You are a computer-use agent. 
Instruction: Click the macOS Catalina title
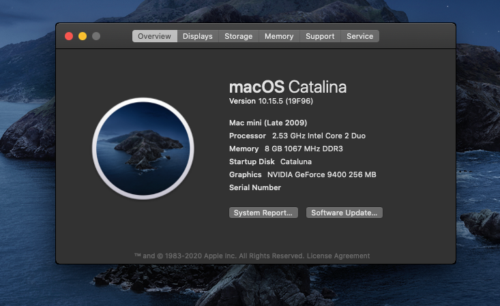point(288,87)
